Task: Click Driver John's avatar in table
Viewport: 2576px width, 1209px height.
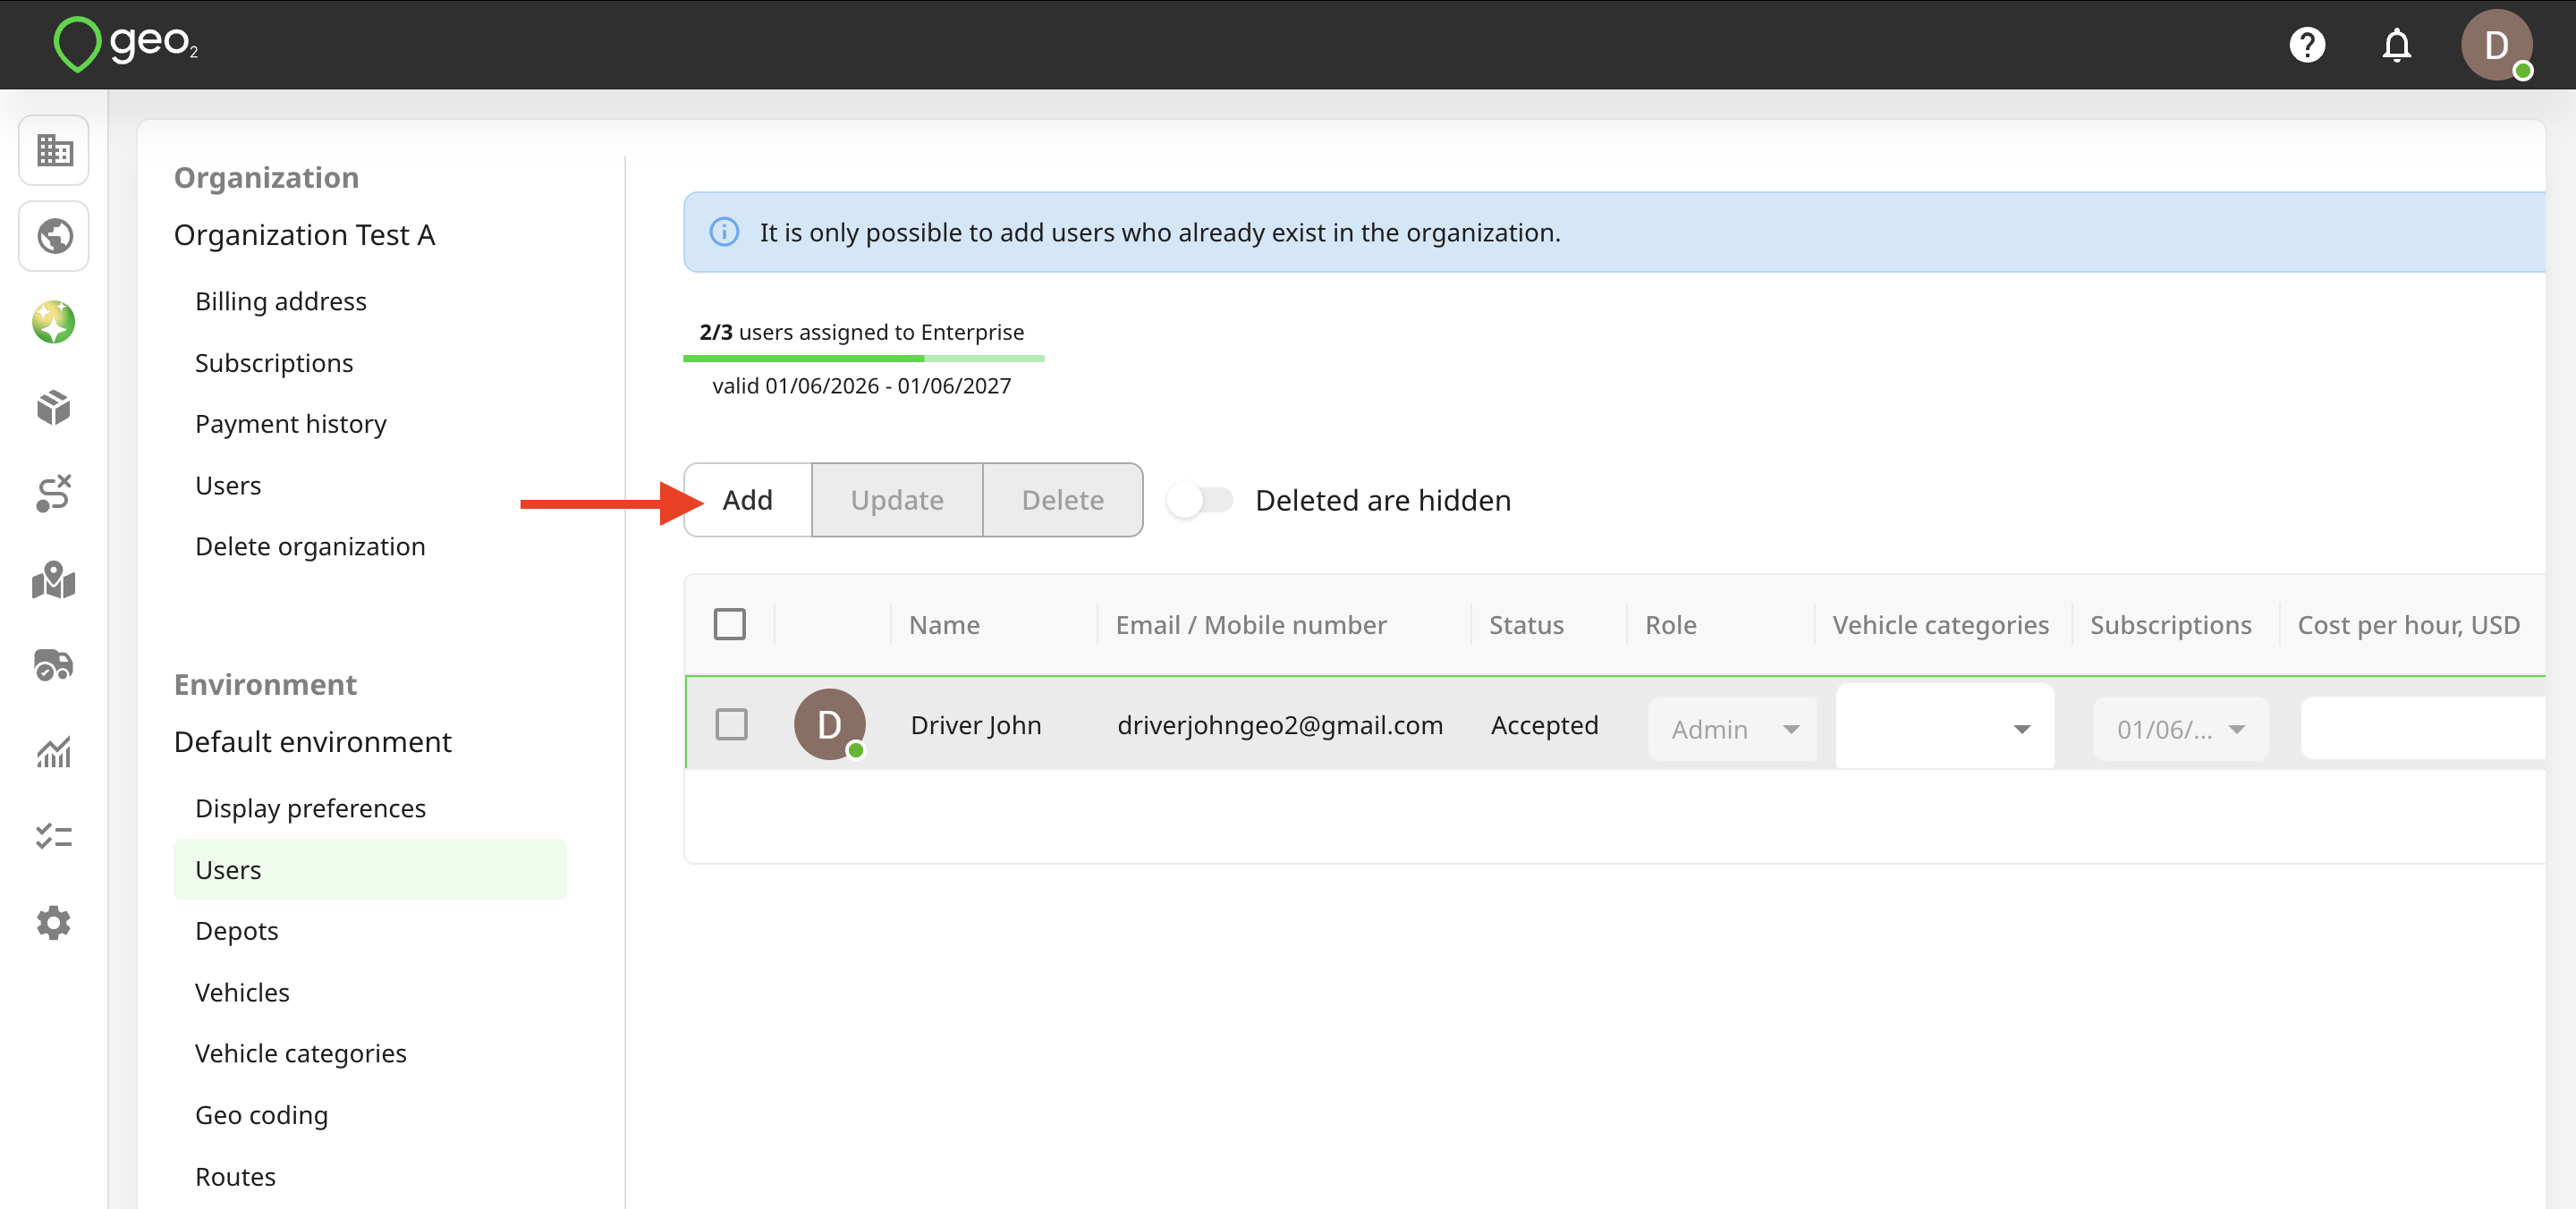Action: tap(829, 724)
